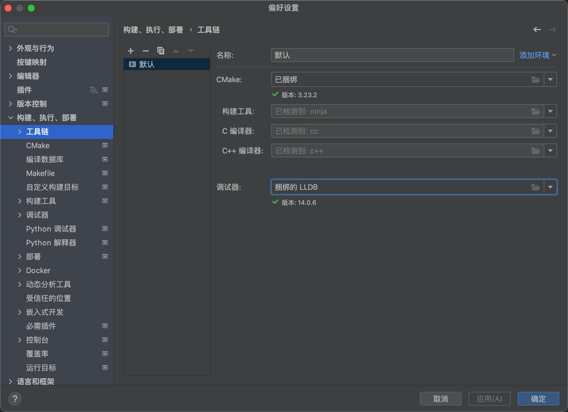This screenshot has height=412, width=568.
Task: Browse for C++ compiler folder icon
Action: pyautogui.click(x=536, y=151)
